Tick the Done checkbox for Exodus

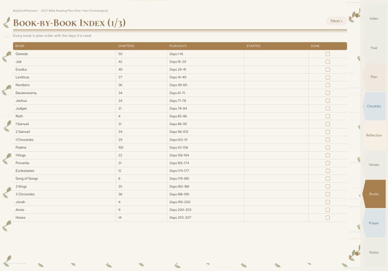(327, 69)
